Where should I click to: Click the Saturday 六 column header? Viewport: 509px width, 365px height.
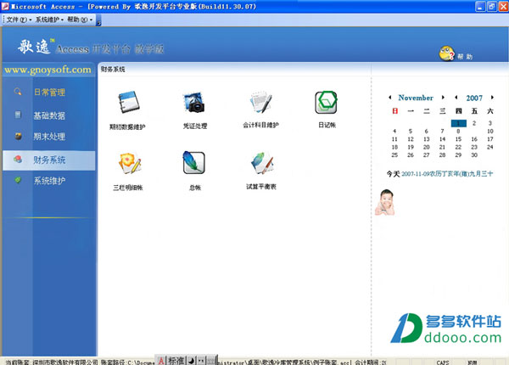coord(490,111)
